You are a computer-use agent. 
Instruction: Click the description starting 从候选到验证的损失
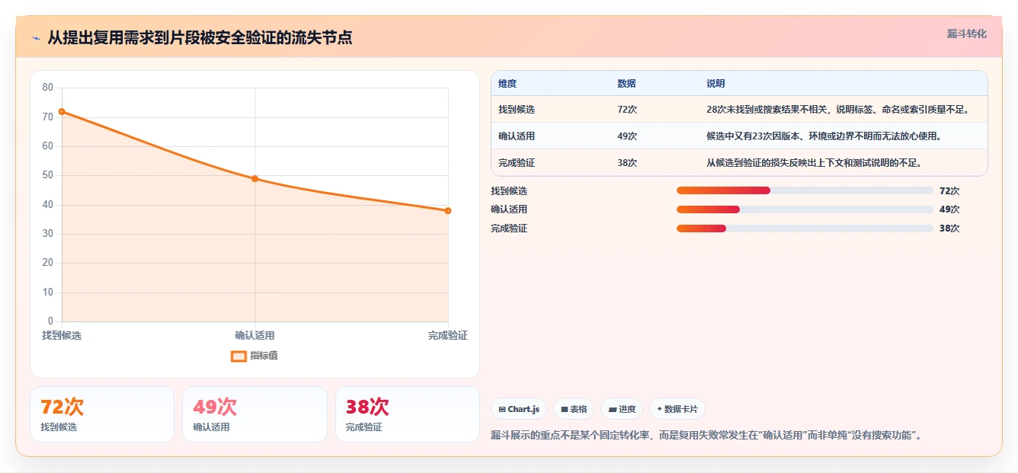(x=814, y=163)
